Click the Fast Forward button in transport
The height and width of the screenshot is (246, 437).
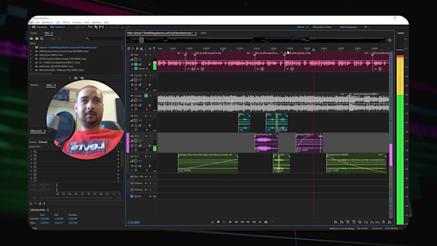click(x=248, y=222)
